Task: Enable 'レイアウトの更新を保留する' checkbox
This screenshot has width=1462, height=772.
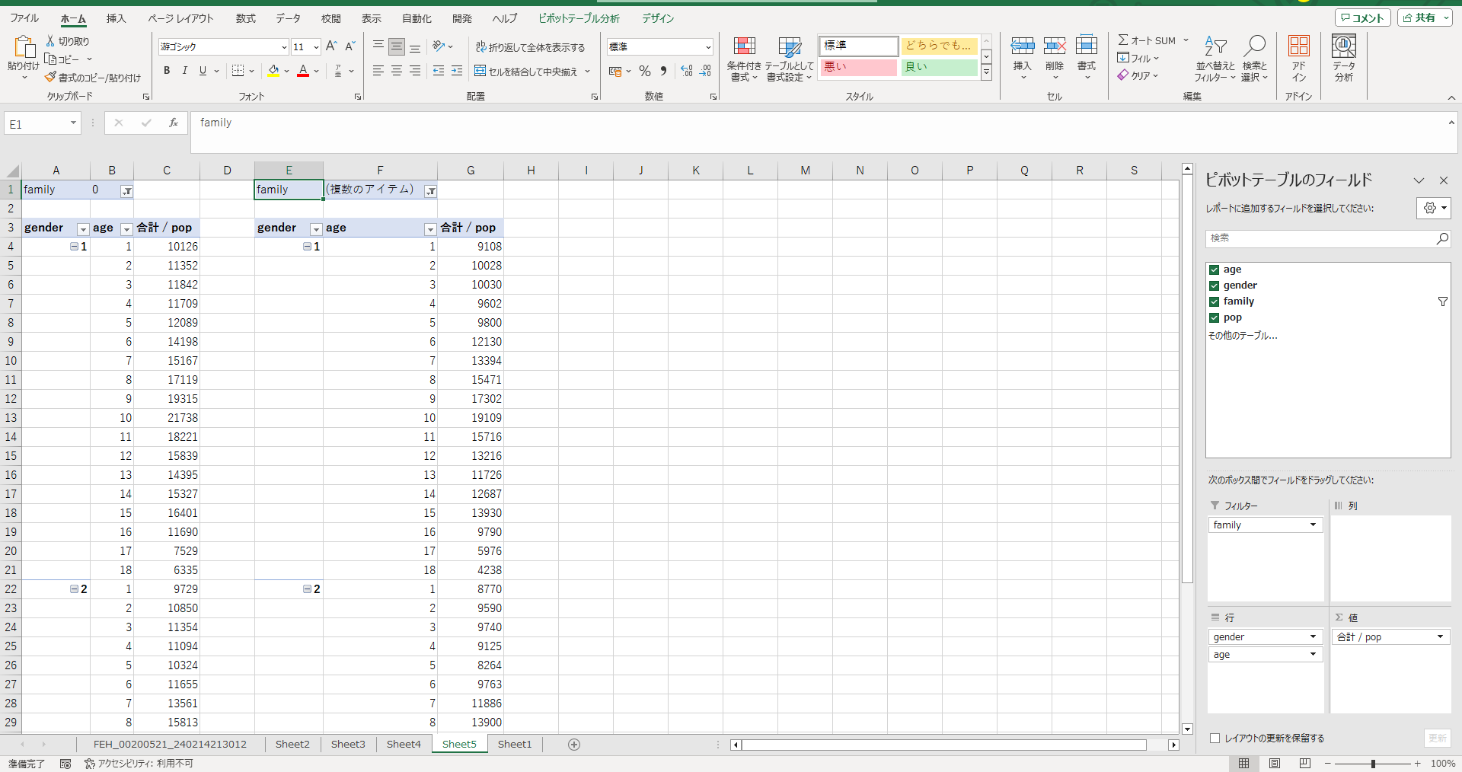Action: (x=1215, y=738)
